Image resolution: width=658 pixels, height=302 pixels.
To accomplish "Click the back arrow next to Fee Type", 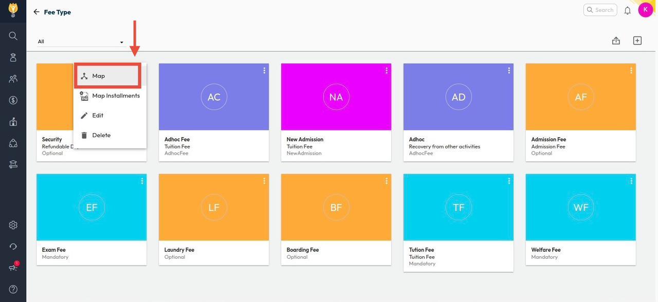I will coord(36,12).
